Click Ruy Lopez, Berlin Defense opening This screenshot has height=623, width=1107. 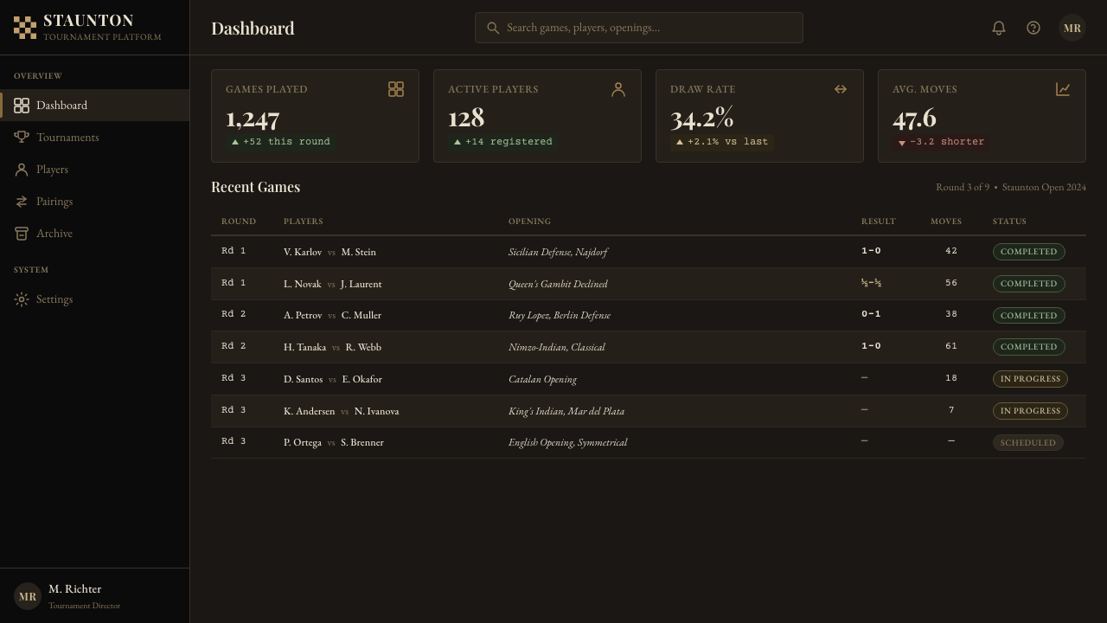(560, 315)
